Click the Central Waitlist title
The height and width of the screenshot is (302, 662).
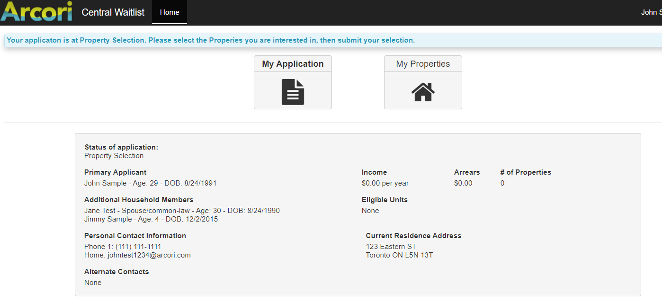(x=113, y=12)
